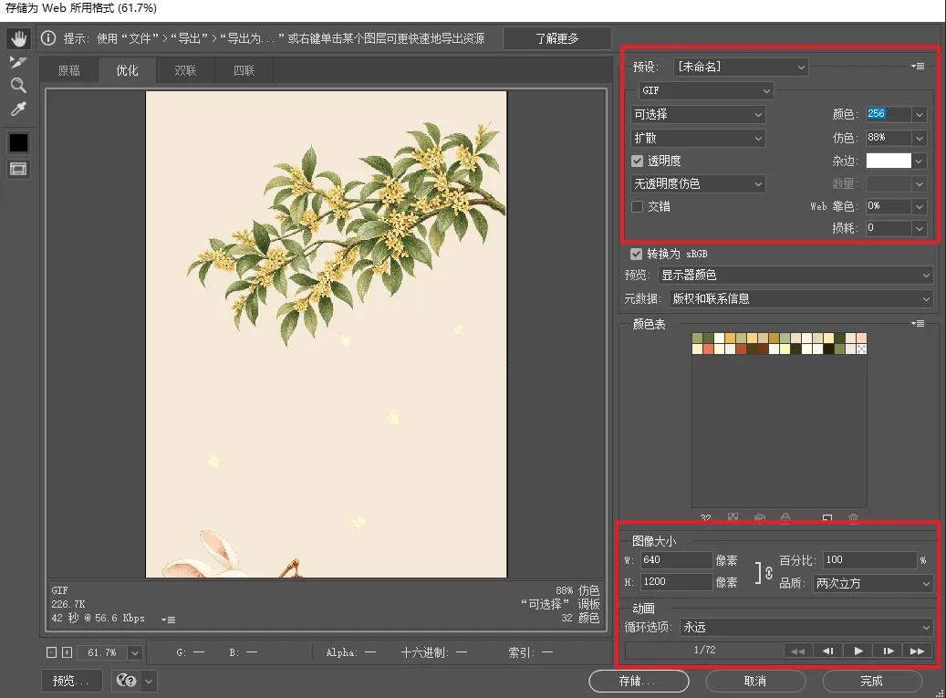Open the 扩散 dither method dropdown
The width and height of the screenshot is (946, 698).
pos(698,138)
